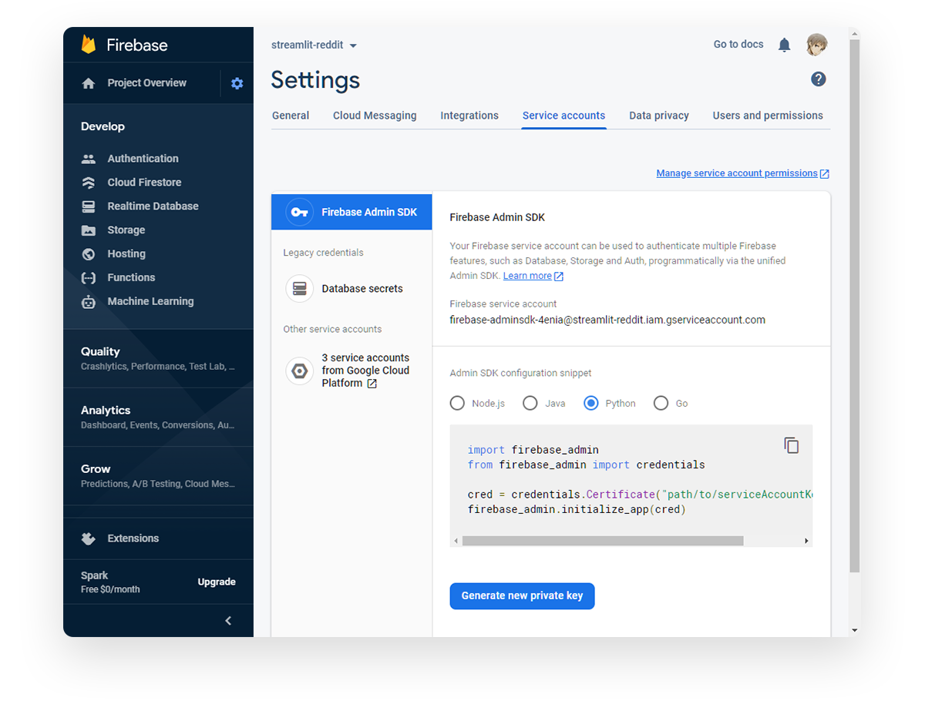
Task: Open the Users and permissions tab
Action: tap(768, 116)
